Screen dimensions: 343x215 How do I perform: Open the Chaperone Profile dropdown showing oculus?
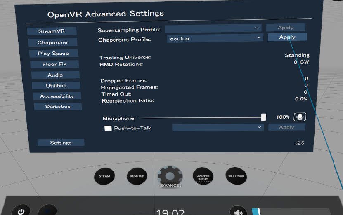click(x=215, y=38)
